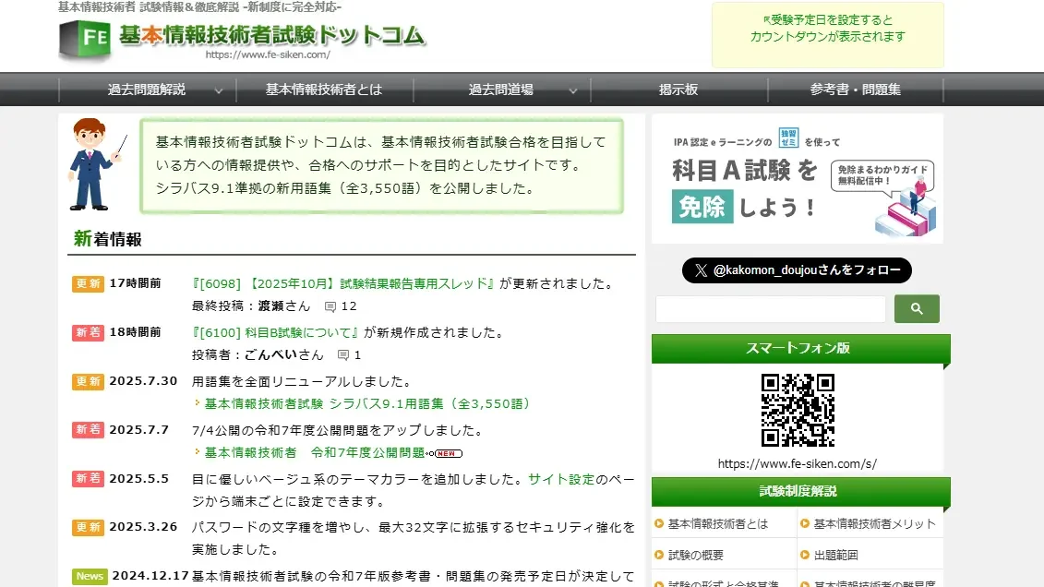Click comment bubble icon showing 1 reply
The height and width of the screenshot is (587, 1044).
coord(342,355)
